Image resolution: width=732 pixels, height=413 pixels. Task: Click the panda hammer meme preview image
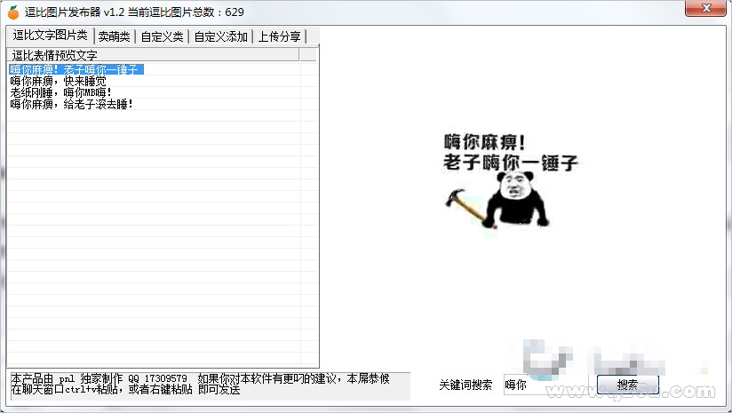tap(511, 181)
